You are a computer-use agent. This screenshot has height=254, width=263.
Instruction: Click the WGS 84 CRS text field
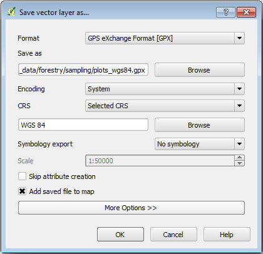pos(83,124)
